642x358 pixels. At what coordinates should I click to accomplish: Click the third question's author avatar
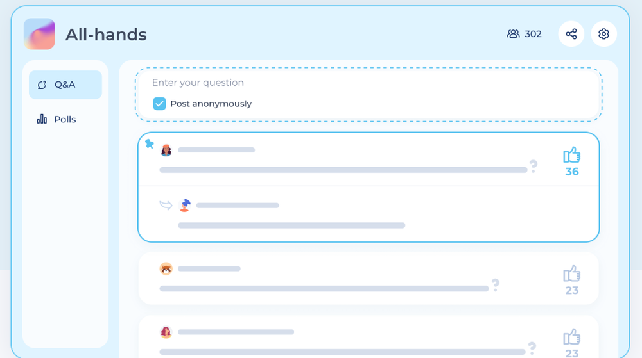[166, 332]
